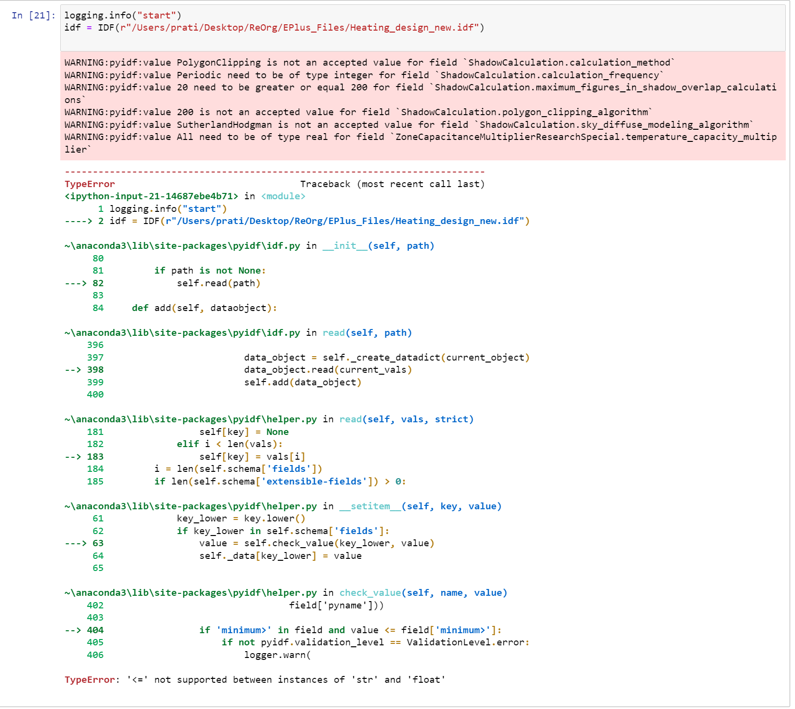Click the idf = IDF(...) line in the code cell
Screen dimensions: 795x709
(274, 28)
